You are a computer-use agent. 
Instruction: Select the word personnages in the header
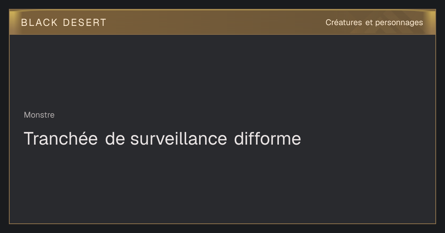pos(399,23)
